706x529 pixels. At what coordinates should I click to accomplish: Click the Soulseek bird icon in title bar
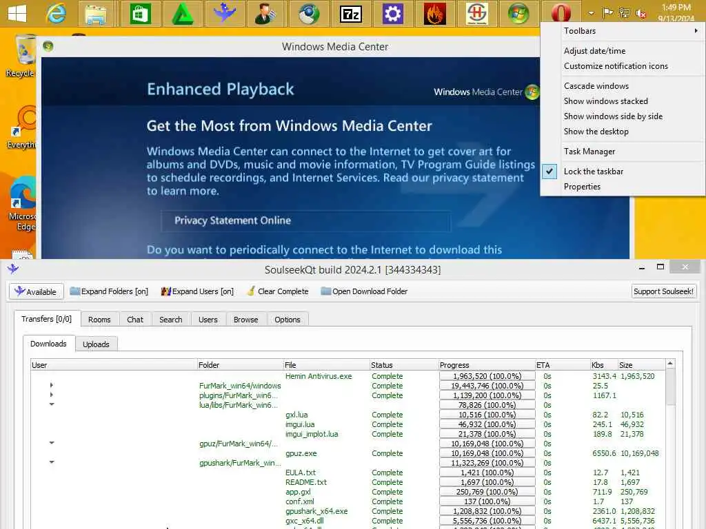(12, 269)
